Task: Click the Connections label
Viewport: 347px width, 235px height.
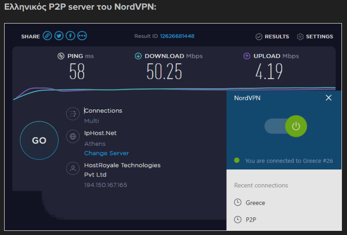Action: tap(103, 110)
